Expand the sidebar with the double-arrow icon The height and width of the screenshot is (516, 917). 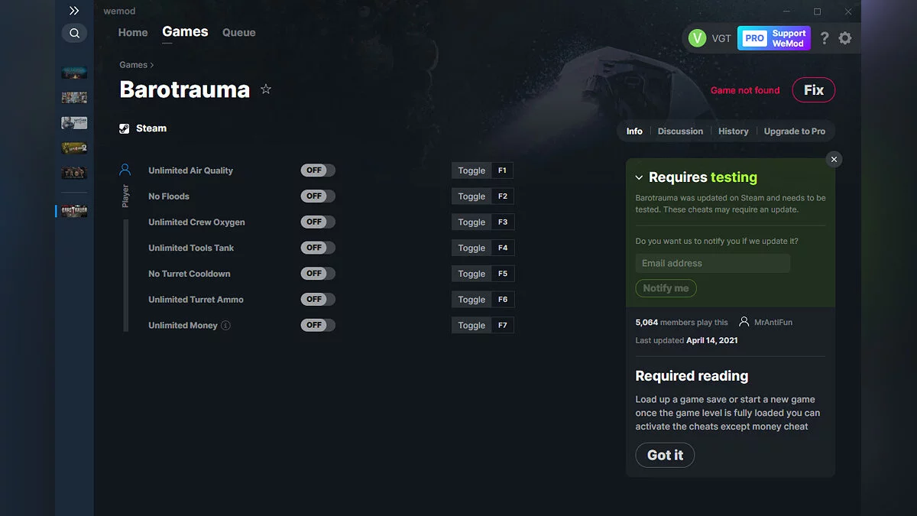point(73,11)
